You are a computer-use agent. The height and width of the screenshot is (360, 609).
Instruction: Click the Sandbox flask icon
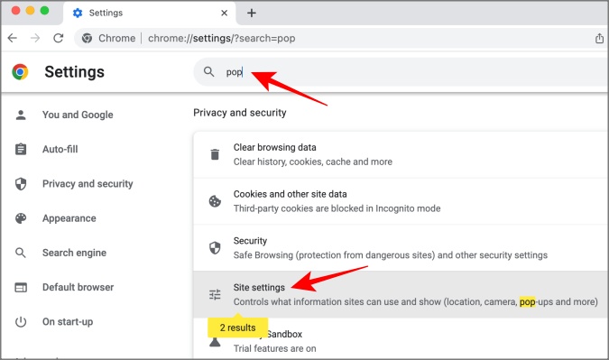click(x=215, y=342)
